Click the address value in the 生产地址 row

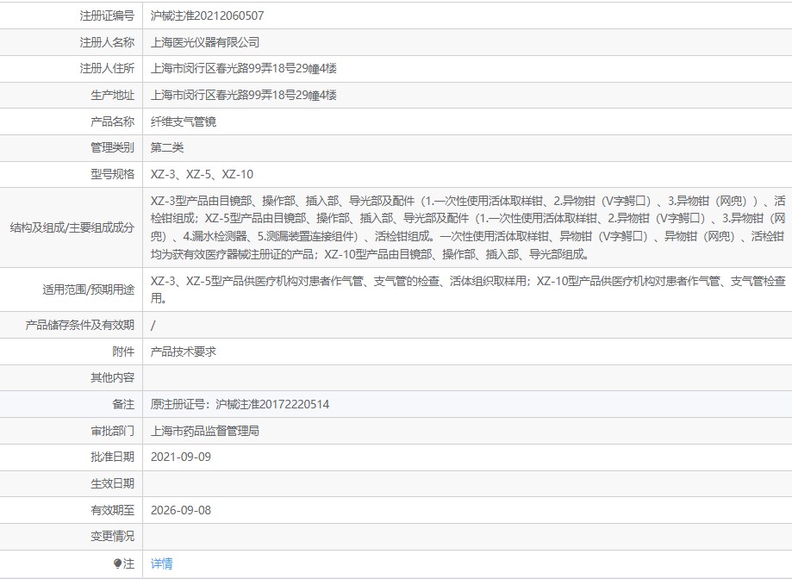point(243,96)
